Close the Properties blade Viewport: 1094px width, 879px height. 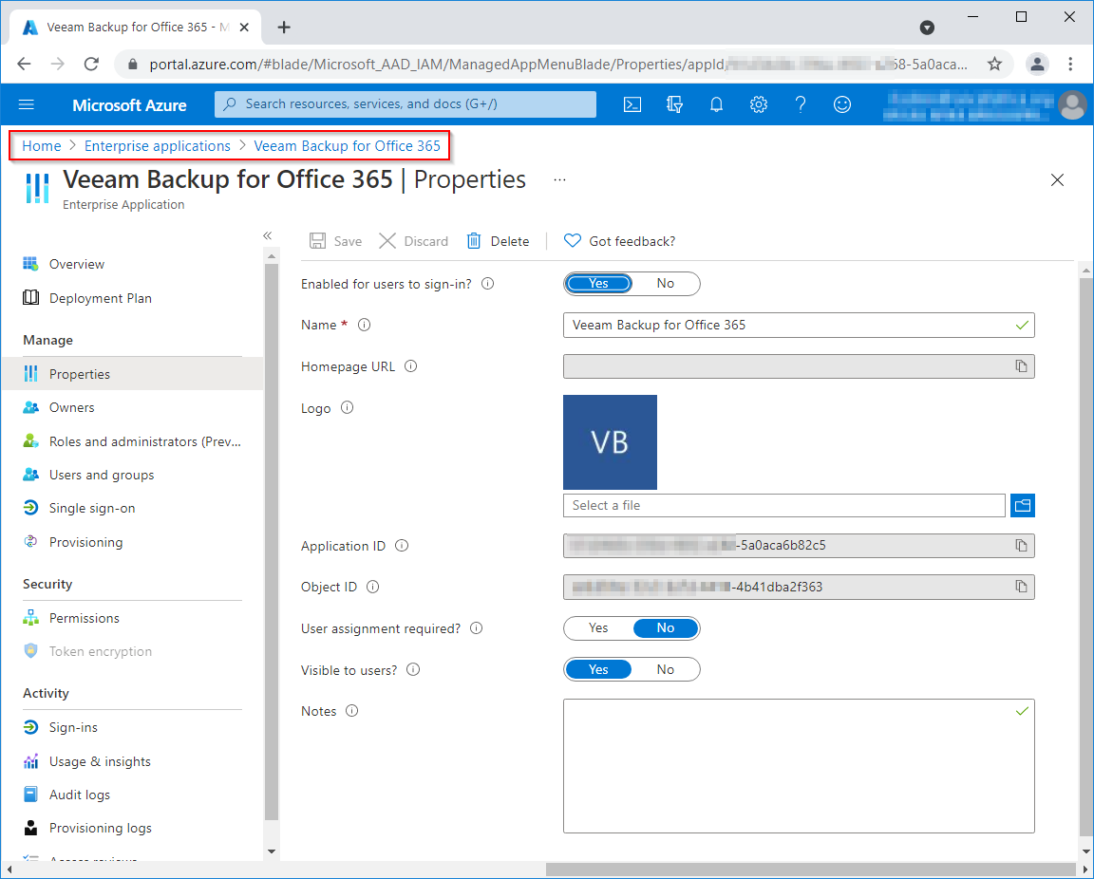coord(1057,180)
